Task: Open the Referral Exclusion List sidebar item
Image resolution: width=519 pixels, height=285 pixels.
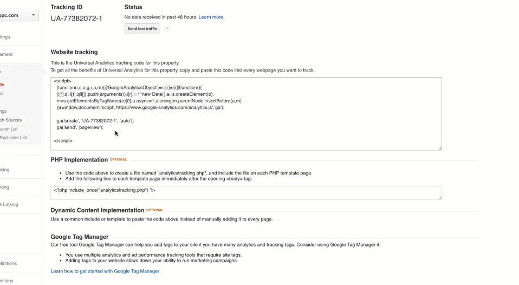Action: pyautogui.click(x=9, y=129)
